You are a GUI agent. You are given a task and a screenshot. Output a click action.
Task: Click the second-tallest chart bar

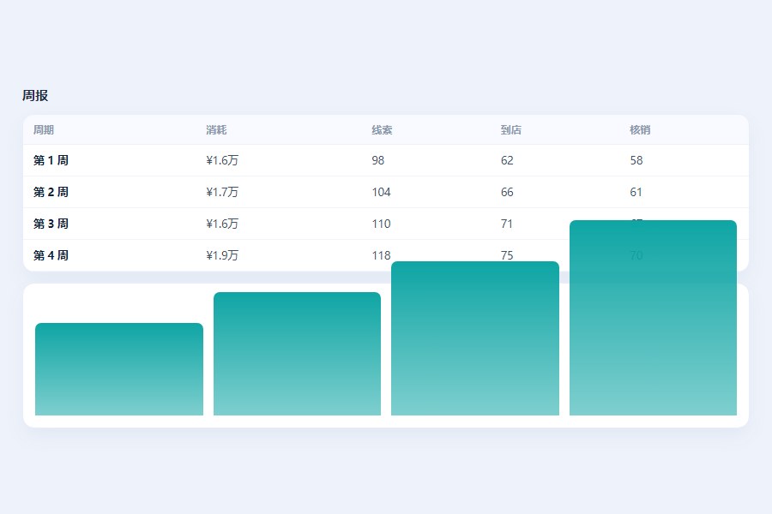475,338
